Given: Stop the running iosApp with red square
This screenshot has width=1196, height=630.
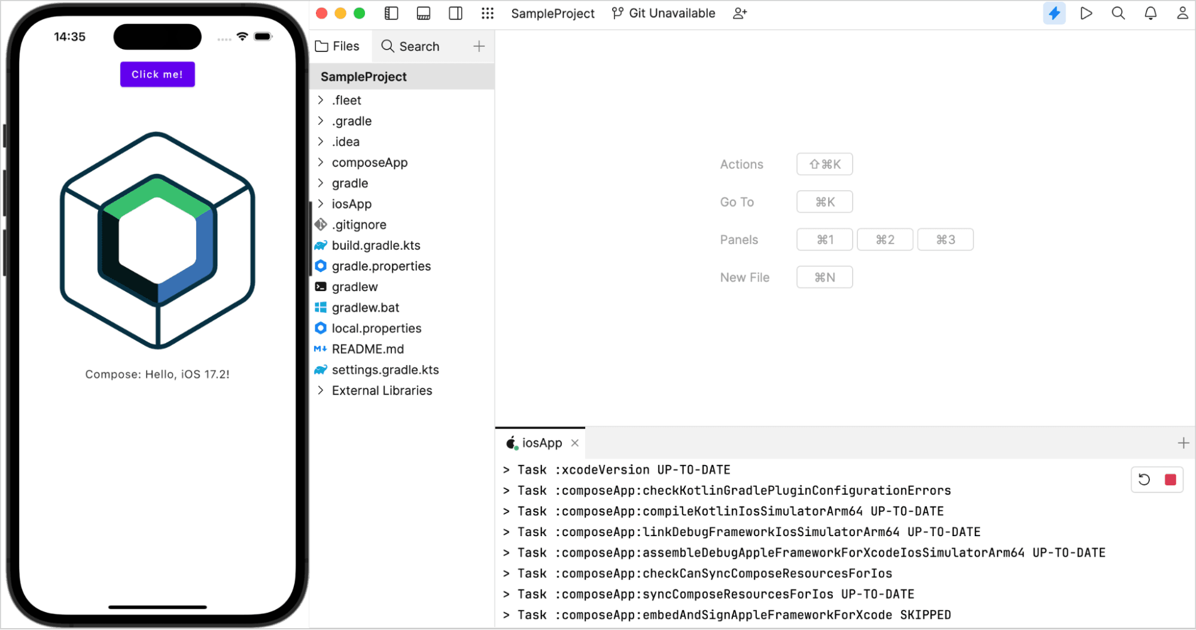Looking at the screenshot, I should coord(1170,479).
